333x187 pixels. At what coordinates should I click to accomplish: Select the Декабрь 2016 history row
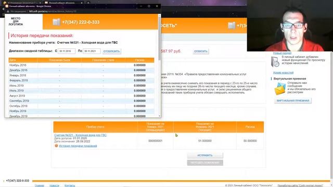pyautogui.click(x=81, y=70)
